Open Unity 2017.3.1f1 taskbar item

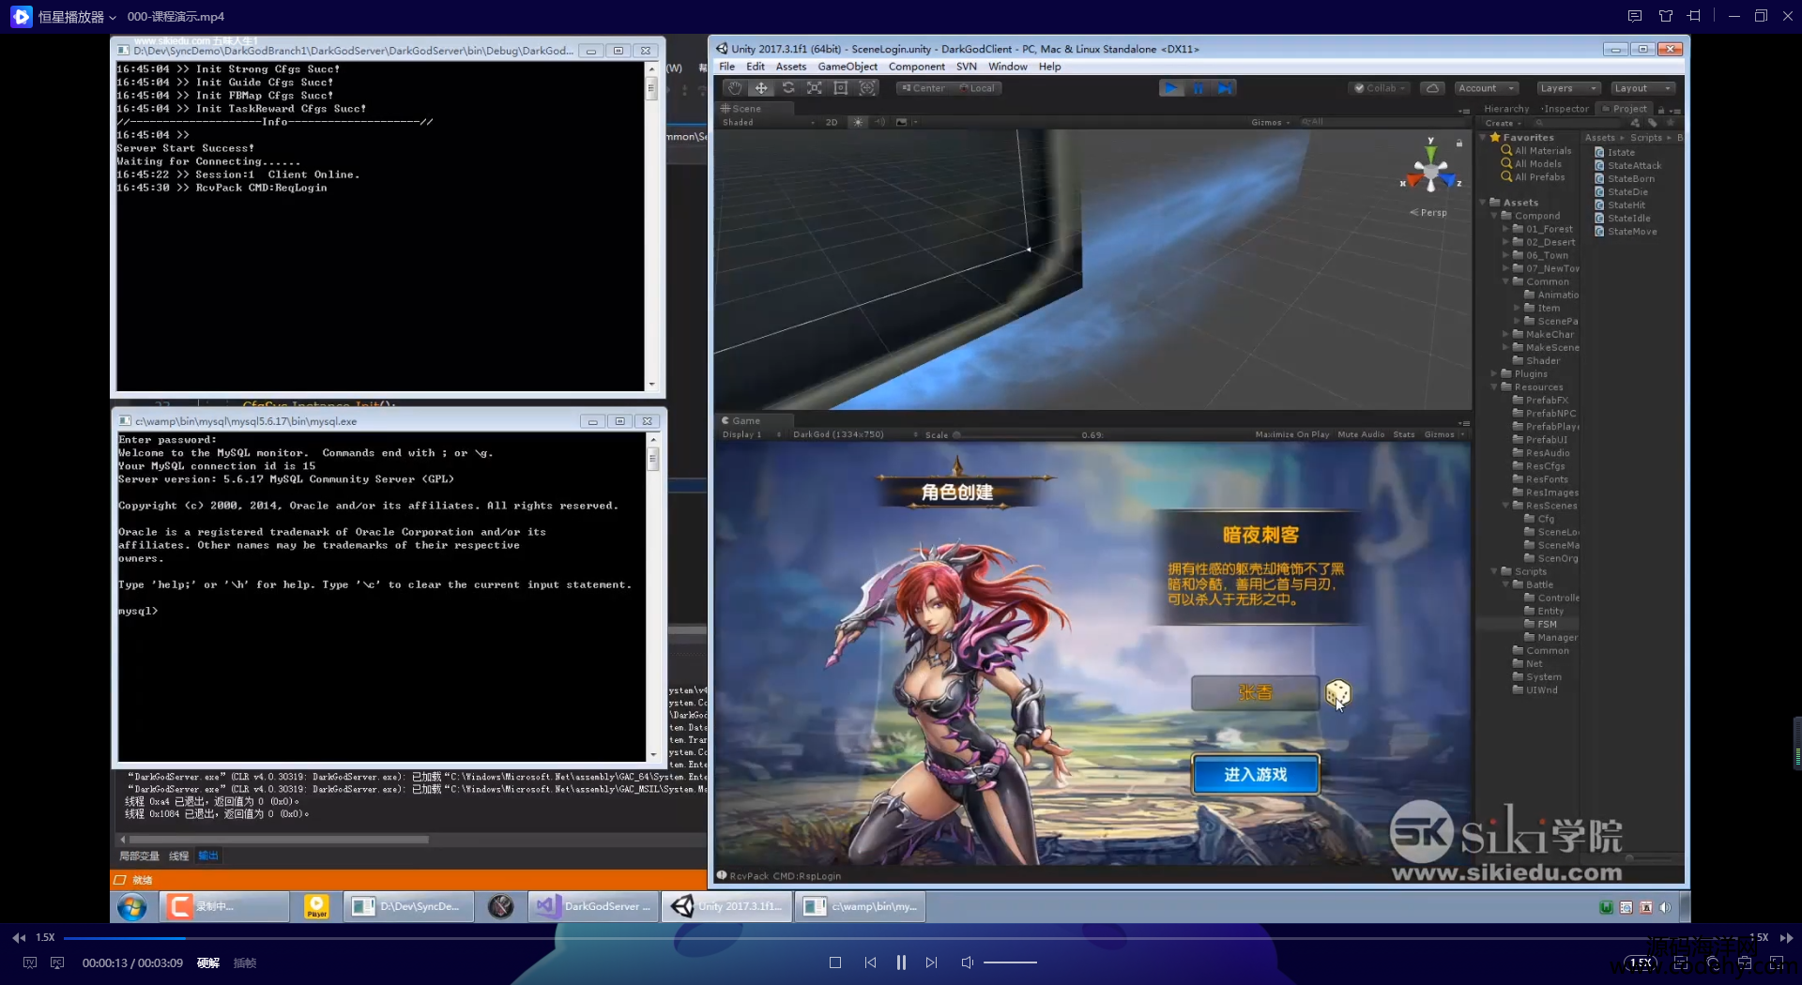tap(726, 906)
